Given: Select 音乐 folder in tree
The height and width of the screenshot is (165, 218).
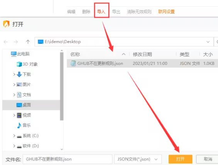Looking at the screenshot, I should coord(27,125).
